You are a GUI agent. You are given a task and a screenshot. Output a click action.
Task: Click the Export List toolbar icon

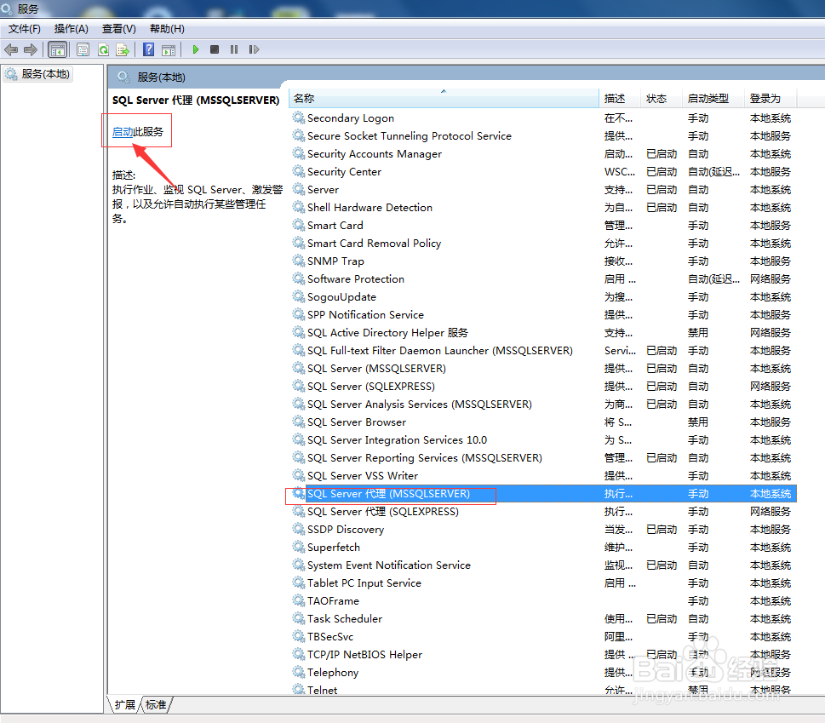pos(123,49)
